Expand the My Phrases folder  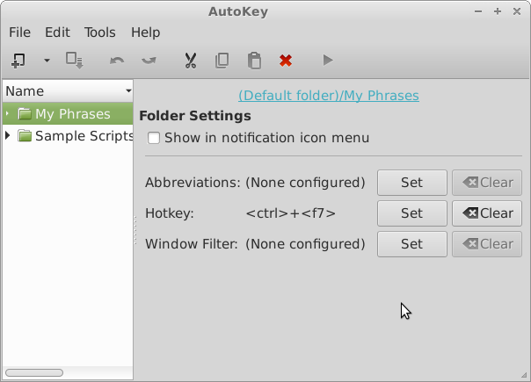[7, 114]
